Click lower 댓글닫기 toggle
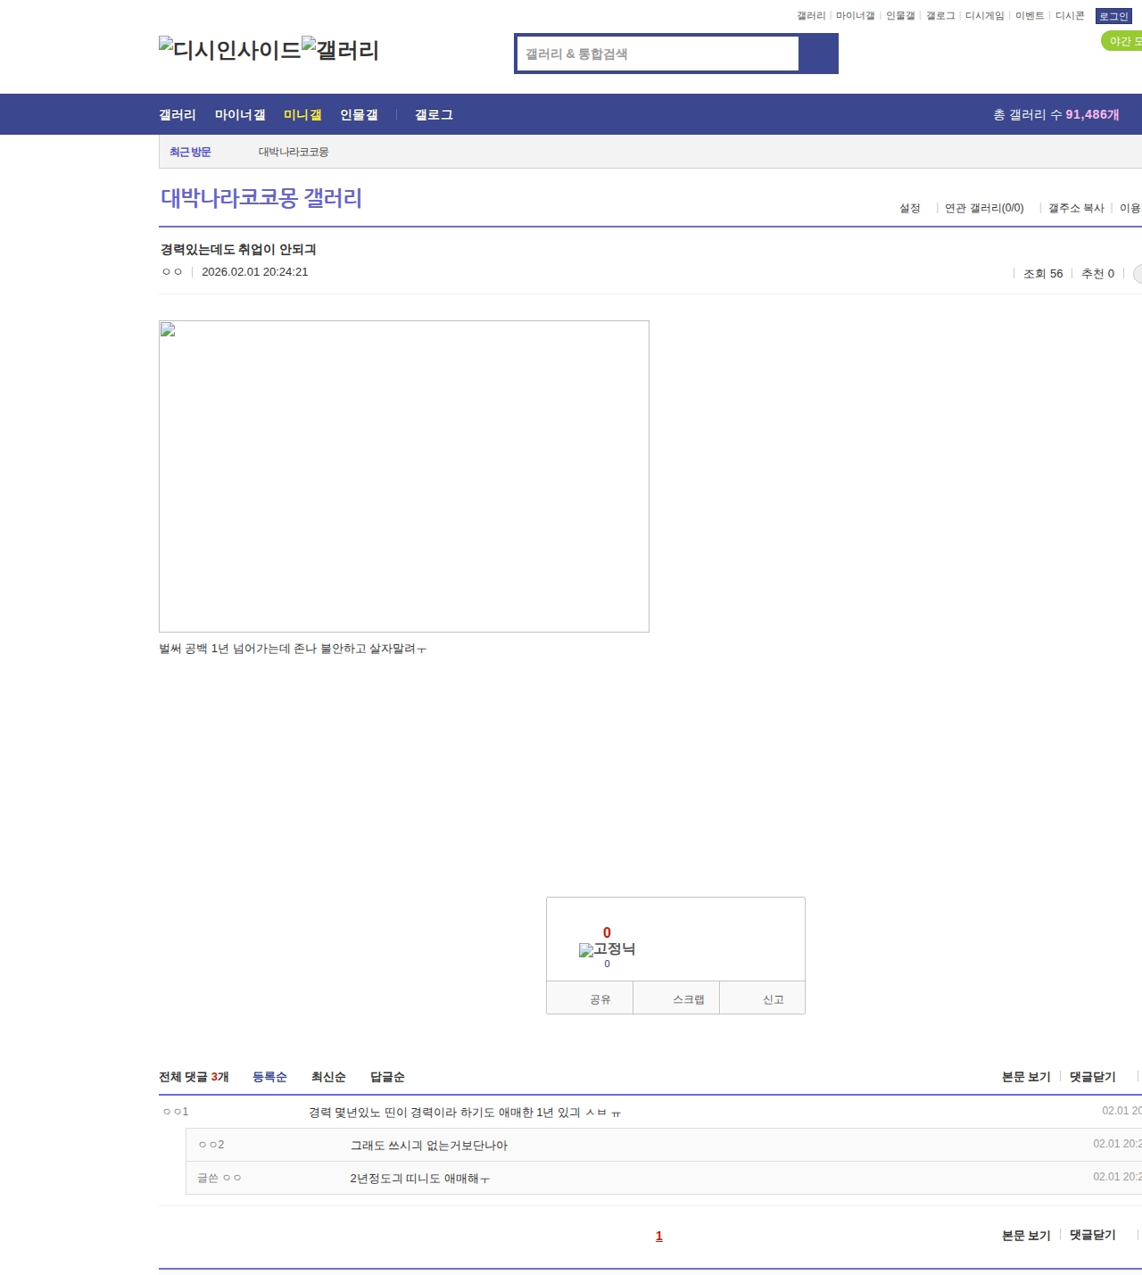1142x1275 pixels. click(1093, 1235)
